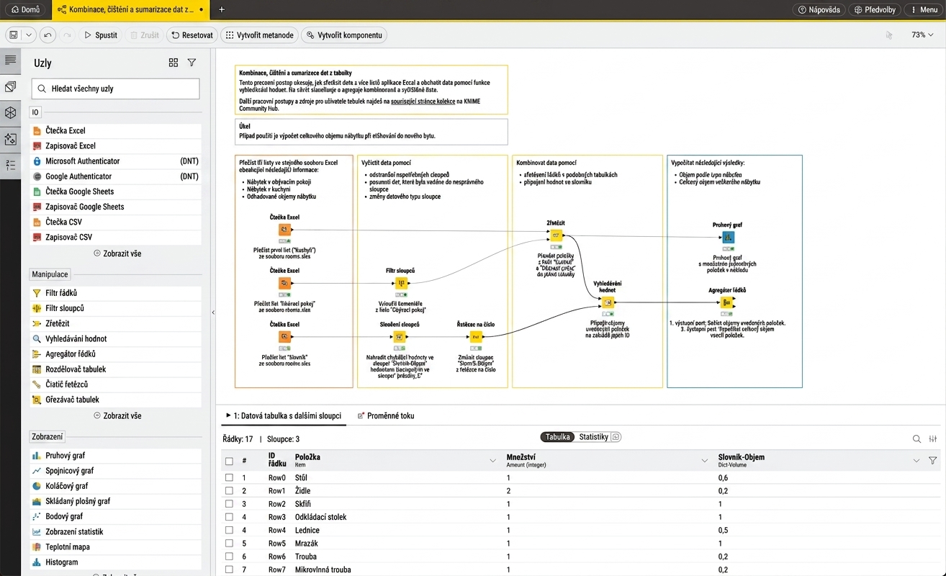Open Předvolby preferences
The width and height of the screenshot is (946, 576).
click(875, 10)
